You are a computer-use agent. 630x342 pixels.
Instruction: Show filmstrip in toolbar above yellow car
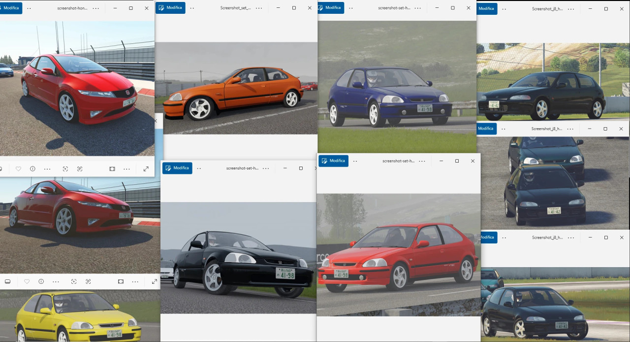coord(7,281)
